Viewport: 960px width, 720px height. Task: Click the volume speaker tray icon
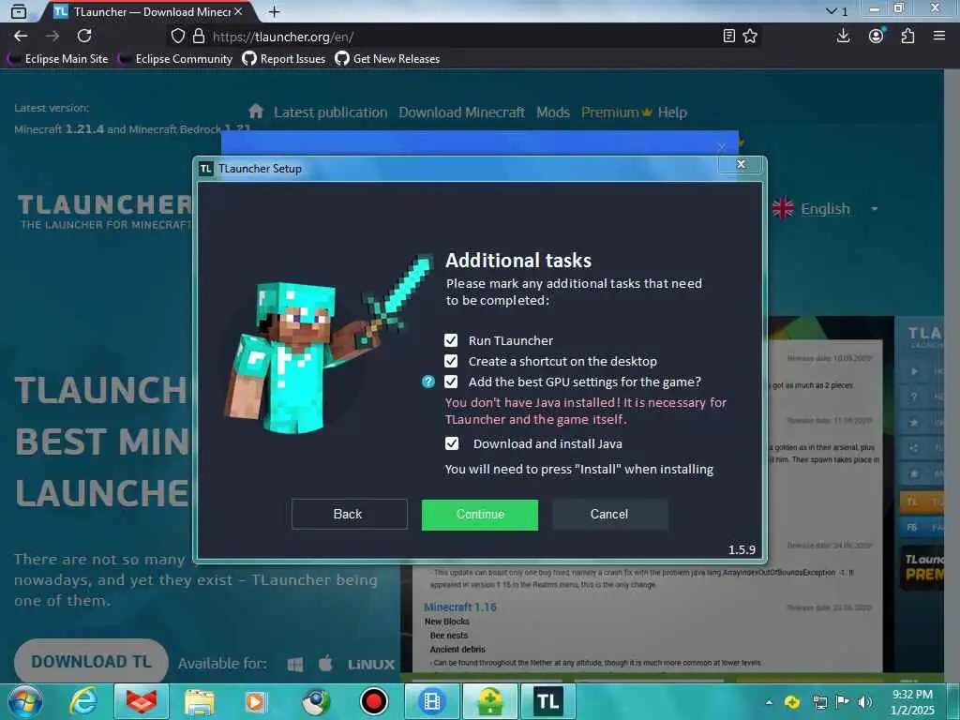[x=865, y=702]
